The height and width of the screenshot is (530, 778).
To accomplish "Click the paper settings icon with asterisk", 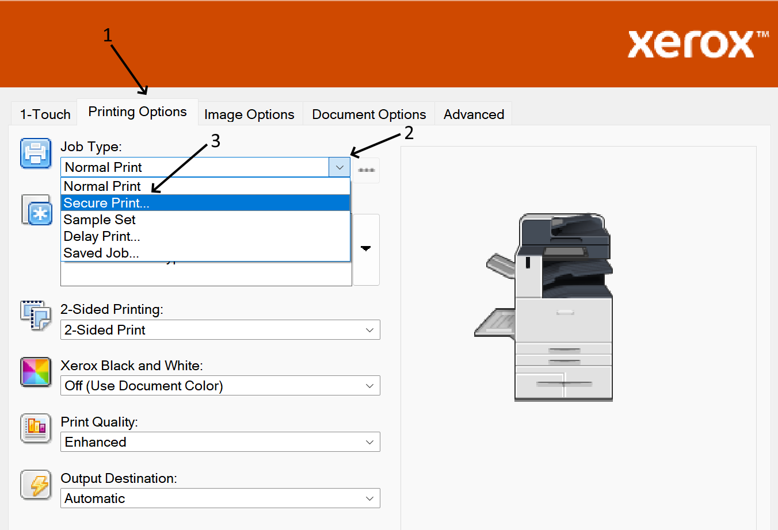I will (37, 210).
